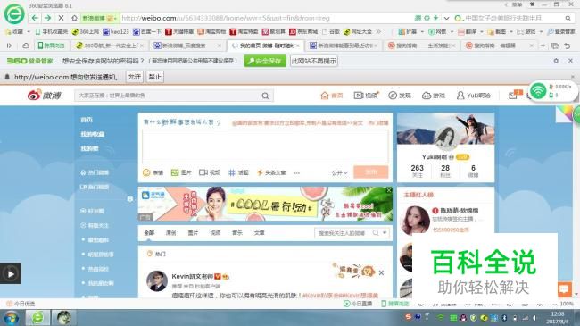Open the Weibo messages envelope icon
The height and width of the screenshot is (326, 580).
coord(513,96)
